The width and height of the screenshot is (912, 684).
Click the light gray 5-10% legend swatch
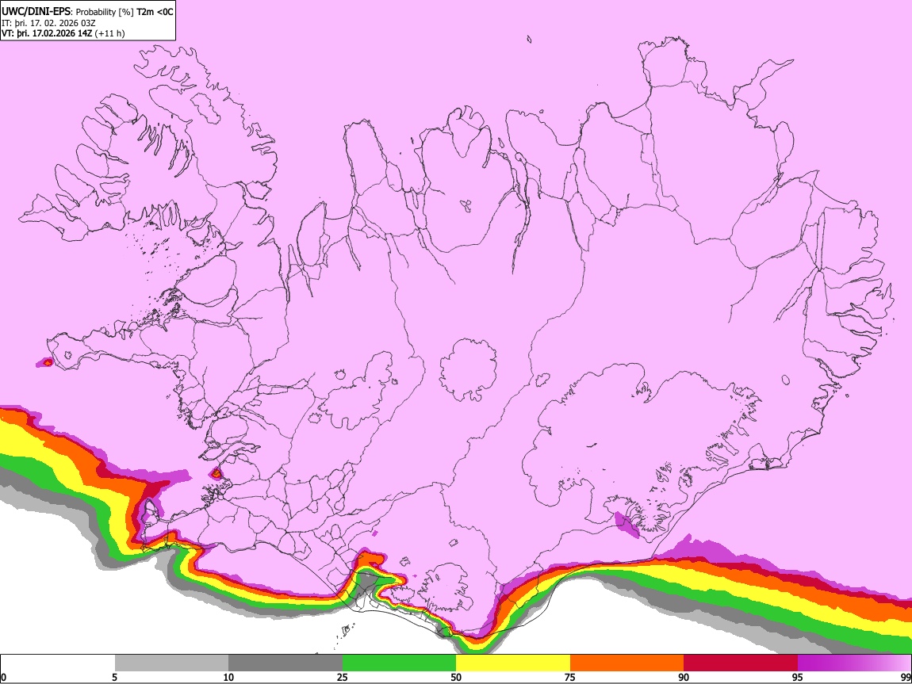click(171, 663)
